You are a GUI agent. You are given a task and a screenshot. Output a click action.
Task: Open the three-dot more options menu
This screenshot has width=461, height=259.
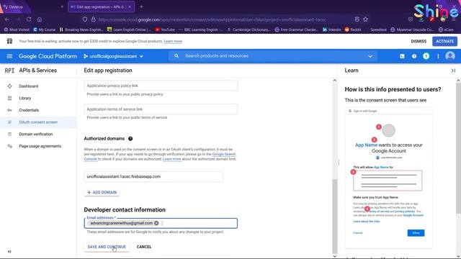pos(438,56)
